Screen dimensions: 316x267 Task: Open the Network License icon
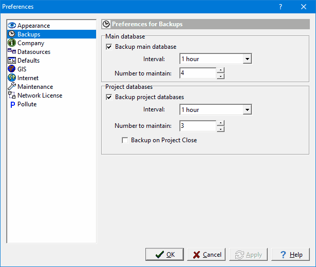pyautogui.click(x=12, y=95)
